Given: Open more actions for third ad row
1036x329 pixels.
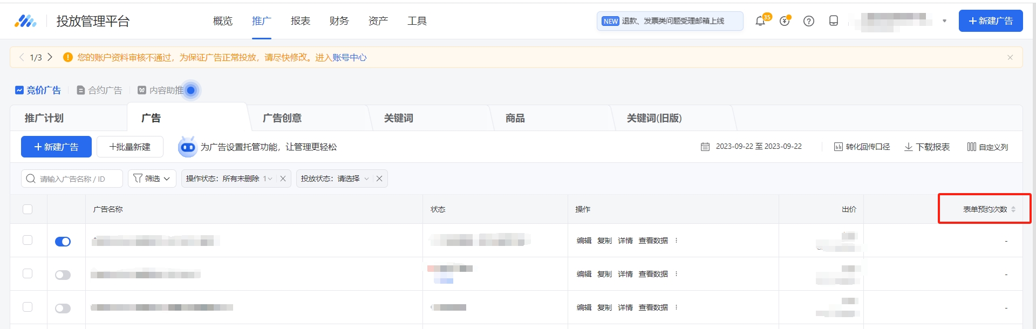Looking at the screenshot, I should pyautogui.click(x=676, y=307).
